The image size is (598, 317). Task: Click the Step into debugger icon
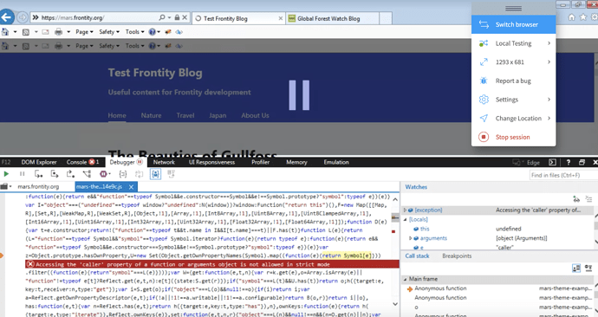click(38, 174)
